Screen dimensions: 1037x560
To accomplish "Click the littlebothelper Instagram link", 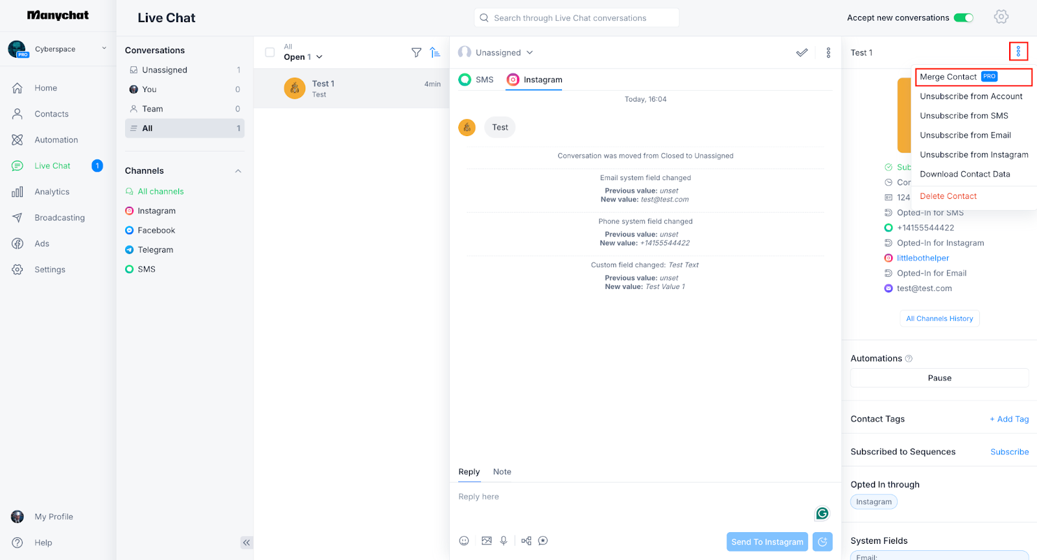I will pyautogui.click(x=923, y=258).
